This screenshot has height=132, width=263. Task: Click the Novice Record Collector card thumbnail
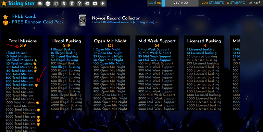[x=83, y=20]
